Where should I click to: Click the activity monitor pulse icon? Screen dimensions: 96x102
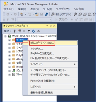38,31
